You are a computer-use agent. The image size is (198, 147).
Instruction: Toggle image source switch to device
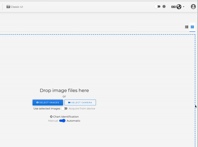tap(65, 109)
